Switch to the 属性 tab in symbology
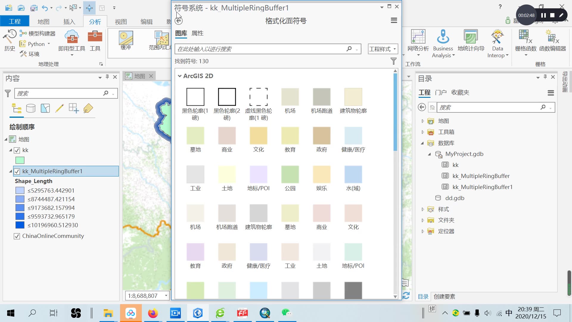This screenshot has width=572, height=322. point(198,33)
